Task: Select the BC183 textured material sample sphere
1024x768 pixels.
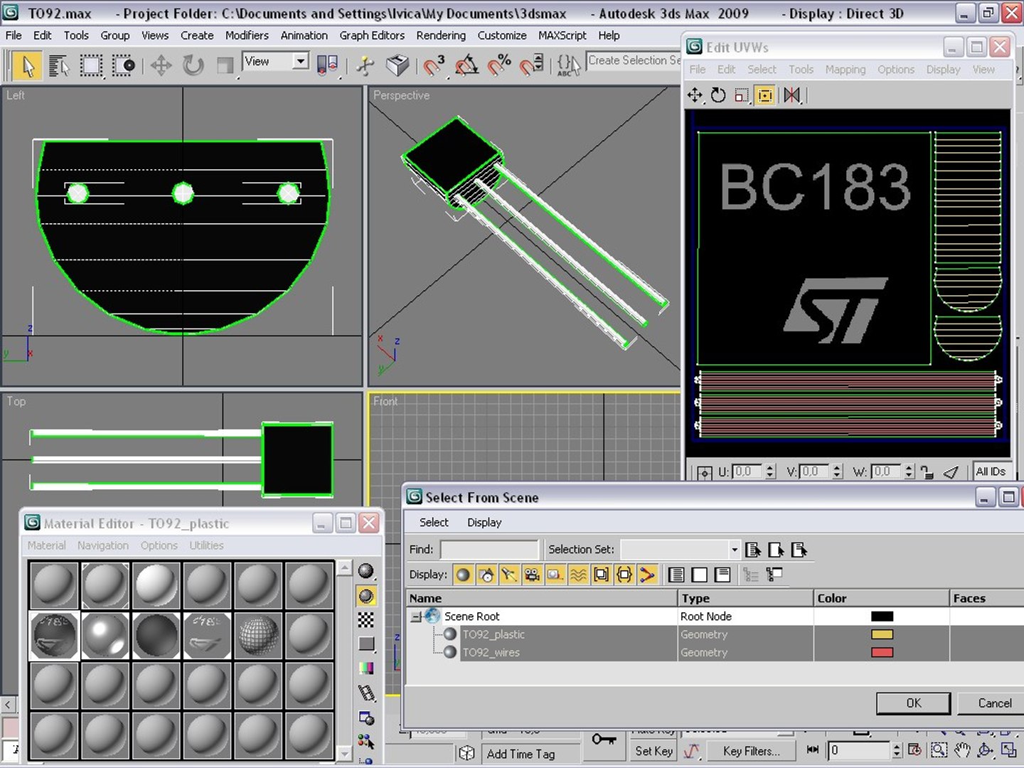Action: pos(54,636)
